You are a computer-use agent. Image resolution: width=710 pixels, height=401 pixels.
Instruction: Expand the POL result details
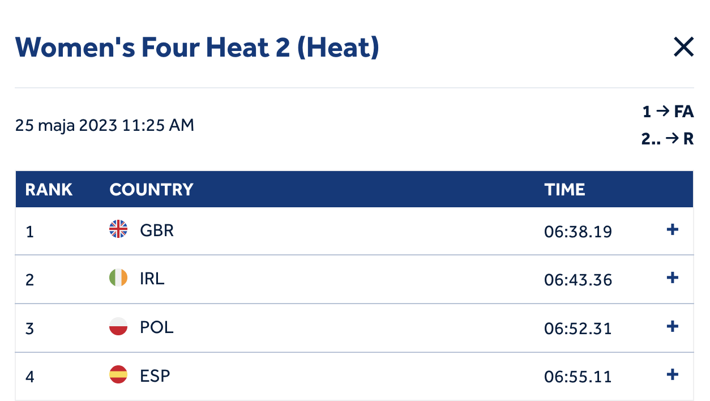673,327
